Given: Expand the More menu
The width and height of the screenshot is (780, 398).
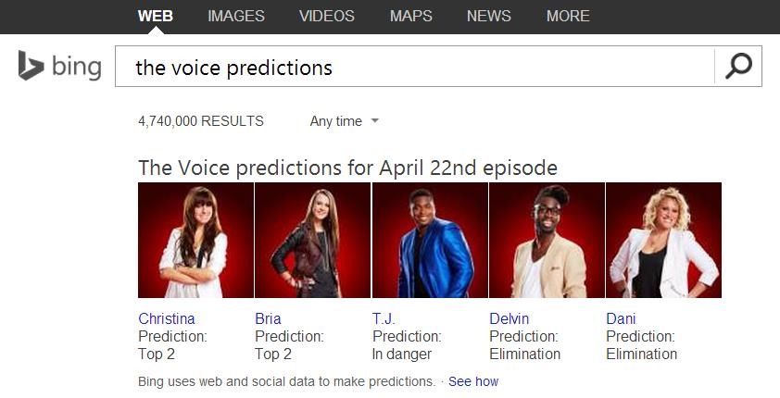Looking at the screenshot, I should (568, 16).
